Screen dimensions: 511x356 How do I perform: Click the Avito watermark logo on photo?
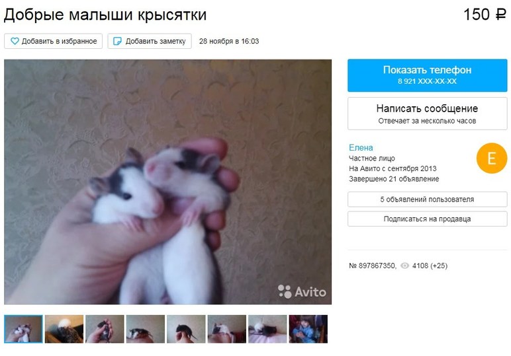pos(302,291)
